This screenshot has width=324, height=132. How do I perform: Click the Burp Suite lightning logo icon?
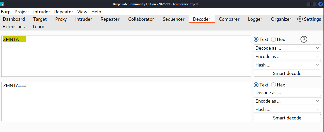click(3, 4)
